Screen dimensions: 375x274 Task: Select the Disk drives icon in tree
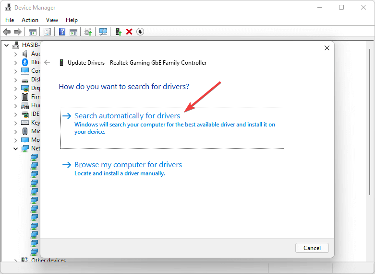point(25,80)
